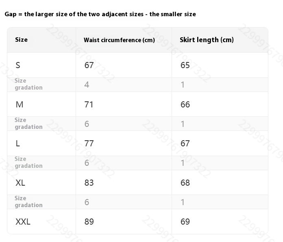
Task: Click waist value 89 for size XXL
Action: (x=89, y=222)
